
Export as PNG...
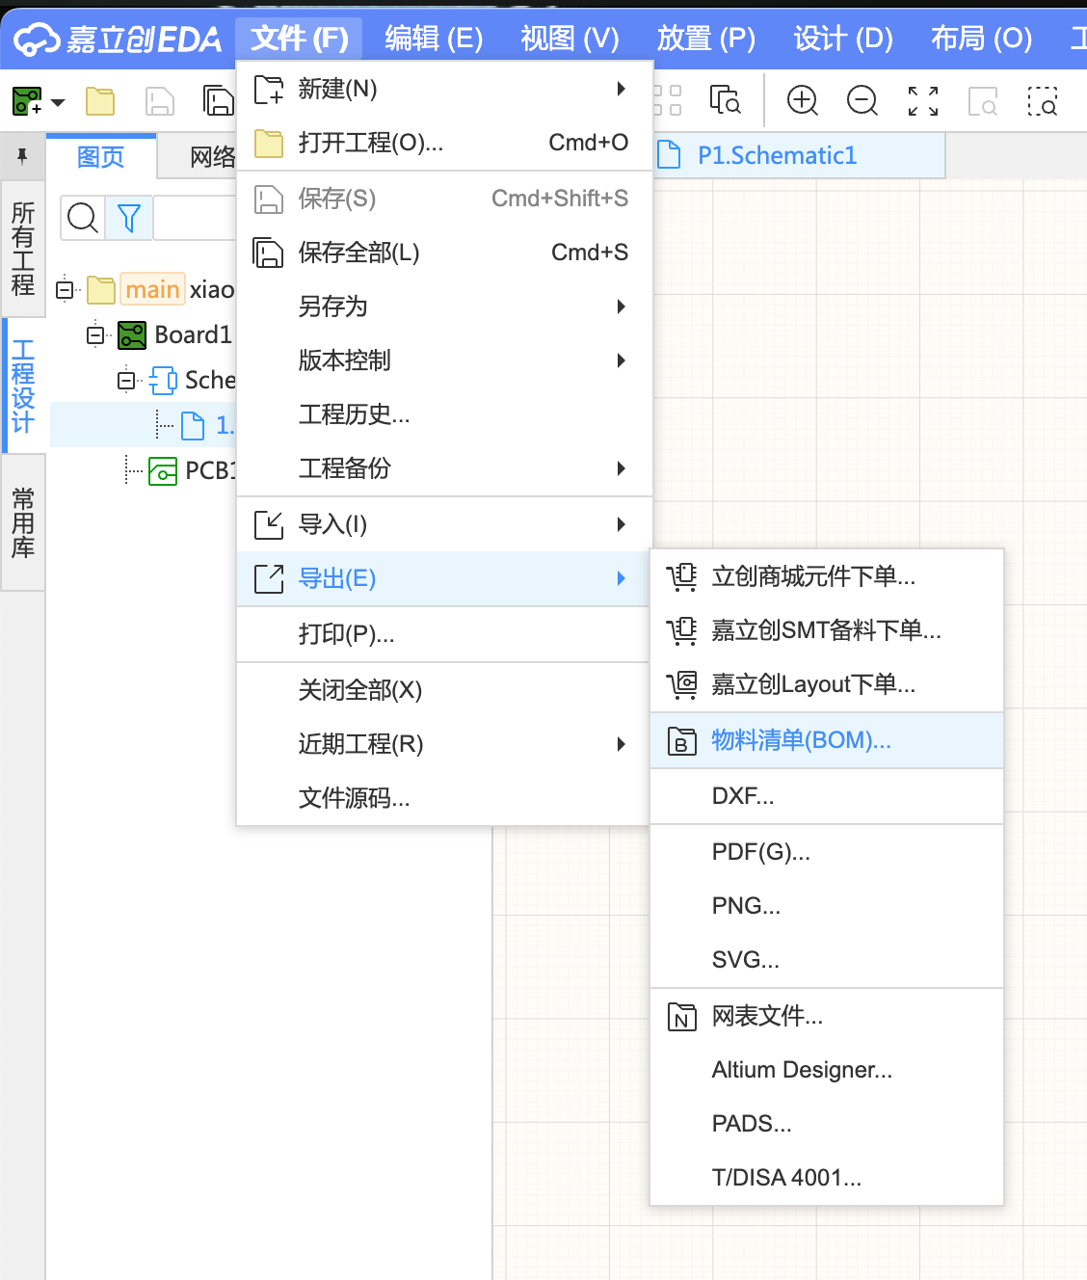827,906
